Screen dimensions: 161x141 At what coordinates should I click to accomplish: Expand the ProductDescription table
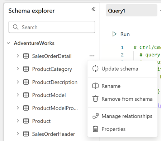pos(18,82)
